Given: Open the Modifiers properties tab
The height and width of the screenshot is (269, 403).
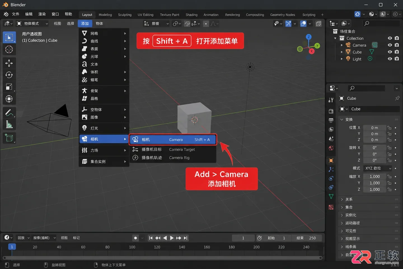Looking at the screenshot, I should pyautogui.click(x=331, y=169).
